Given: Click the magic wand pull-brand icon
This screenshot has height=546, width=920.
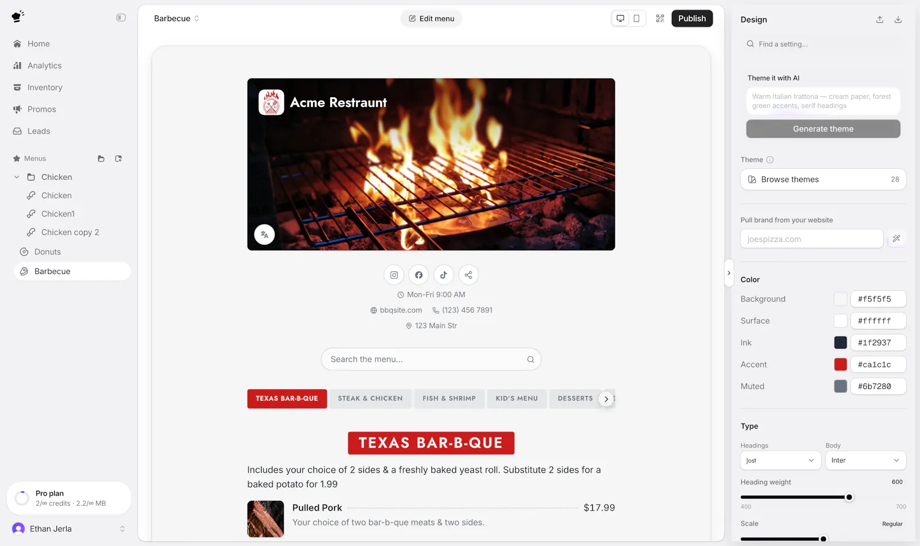Looking at the screenshot, I should tap(896, 239).
